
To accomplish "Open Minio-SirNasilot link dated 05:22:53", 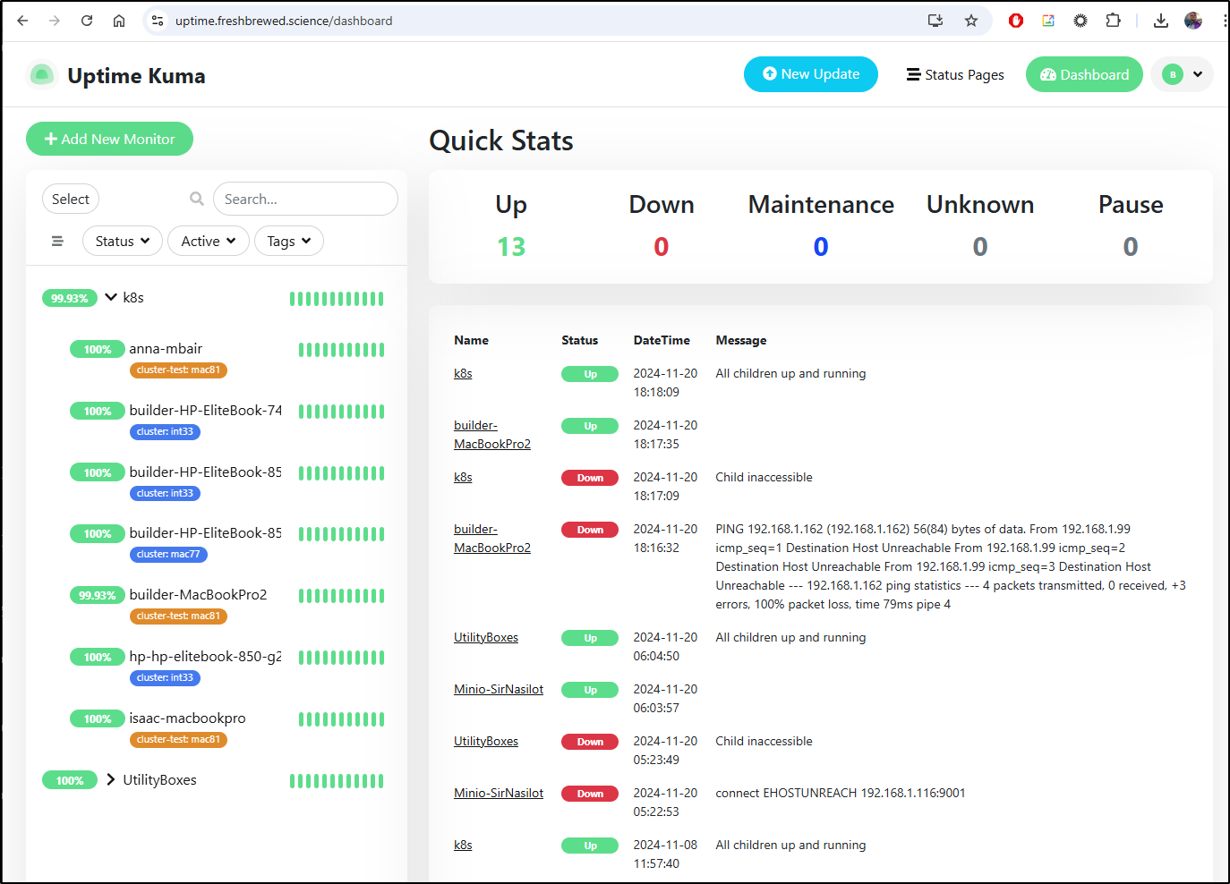I will click(499, 793).
